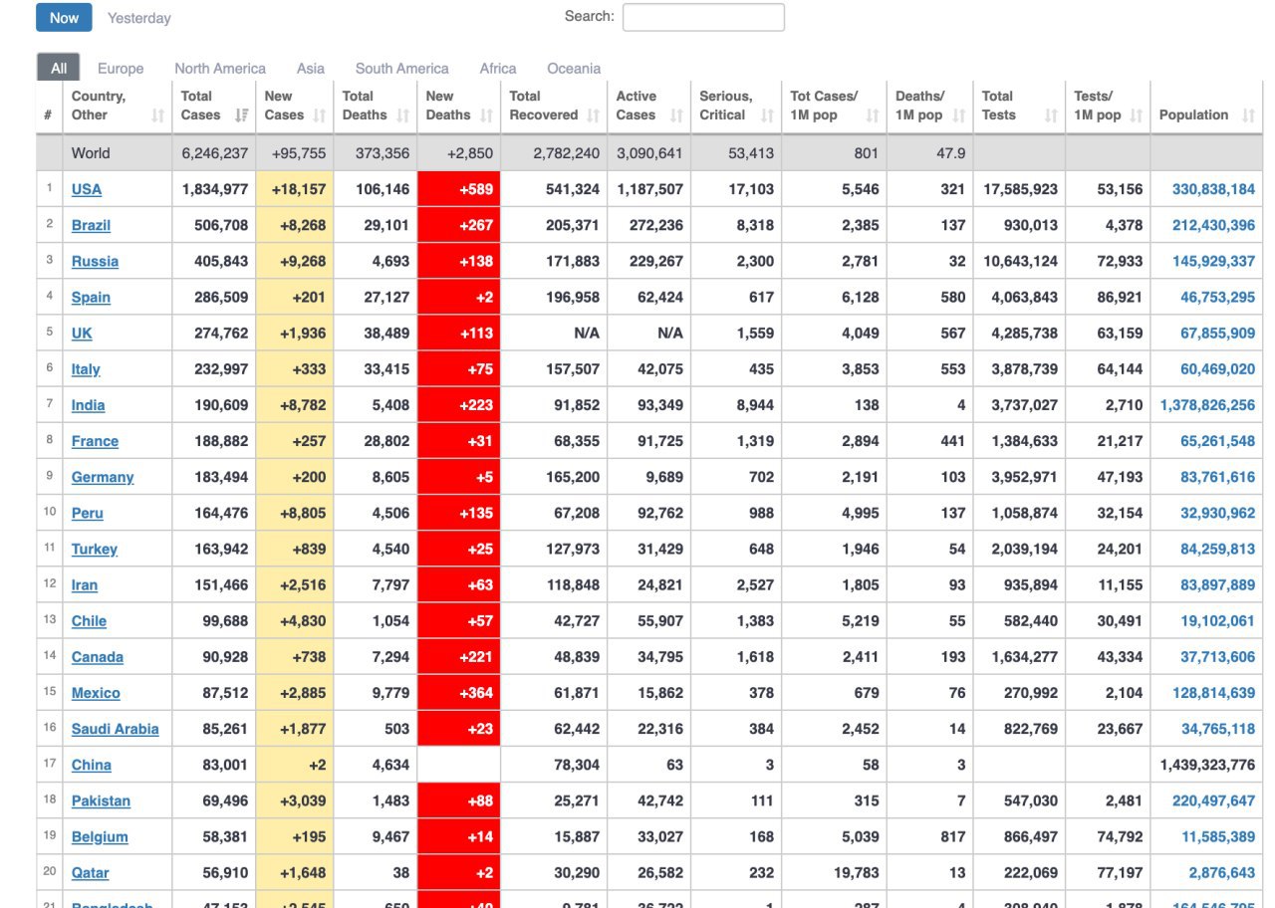The image size is (1275, 908).
Task: Focus the Search input field
Action: (x=703, y=17)
